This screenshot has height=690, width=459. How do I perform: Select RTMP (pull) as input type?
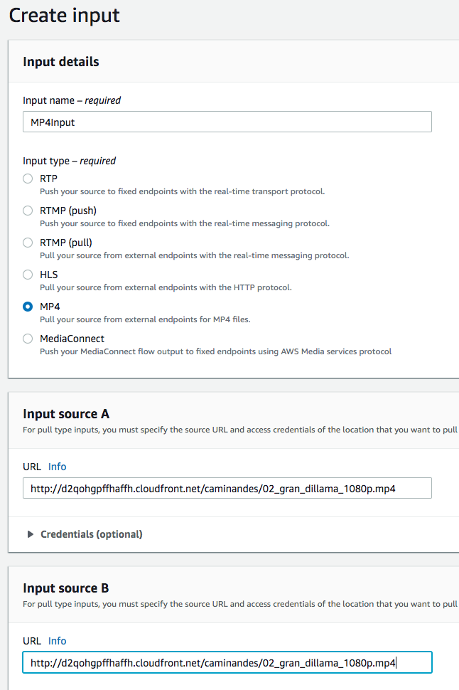pos(28,243)
